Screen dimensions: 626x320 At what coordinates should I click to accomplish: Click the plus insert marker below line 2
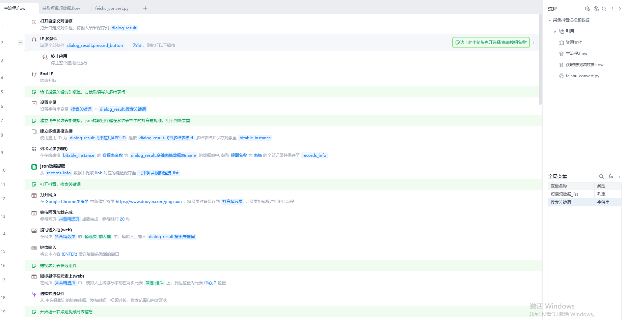[25, 51]
